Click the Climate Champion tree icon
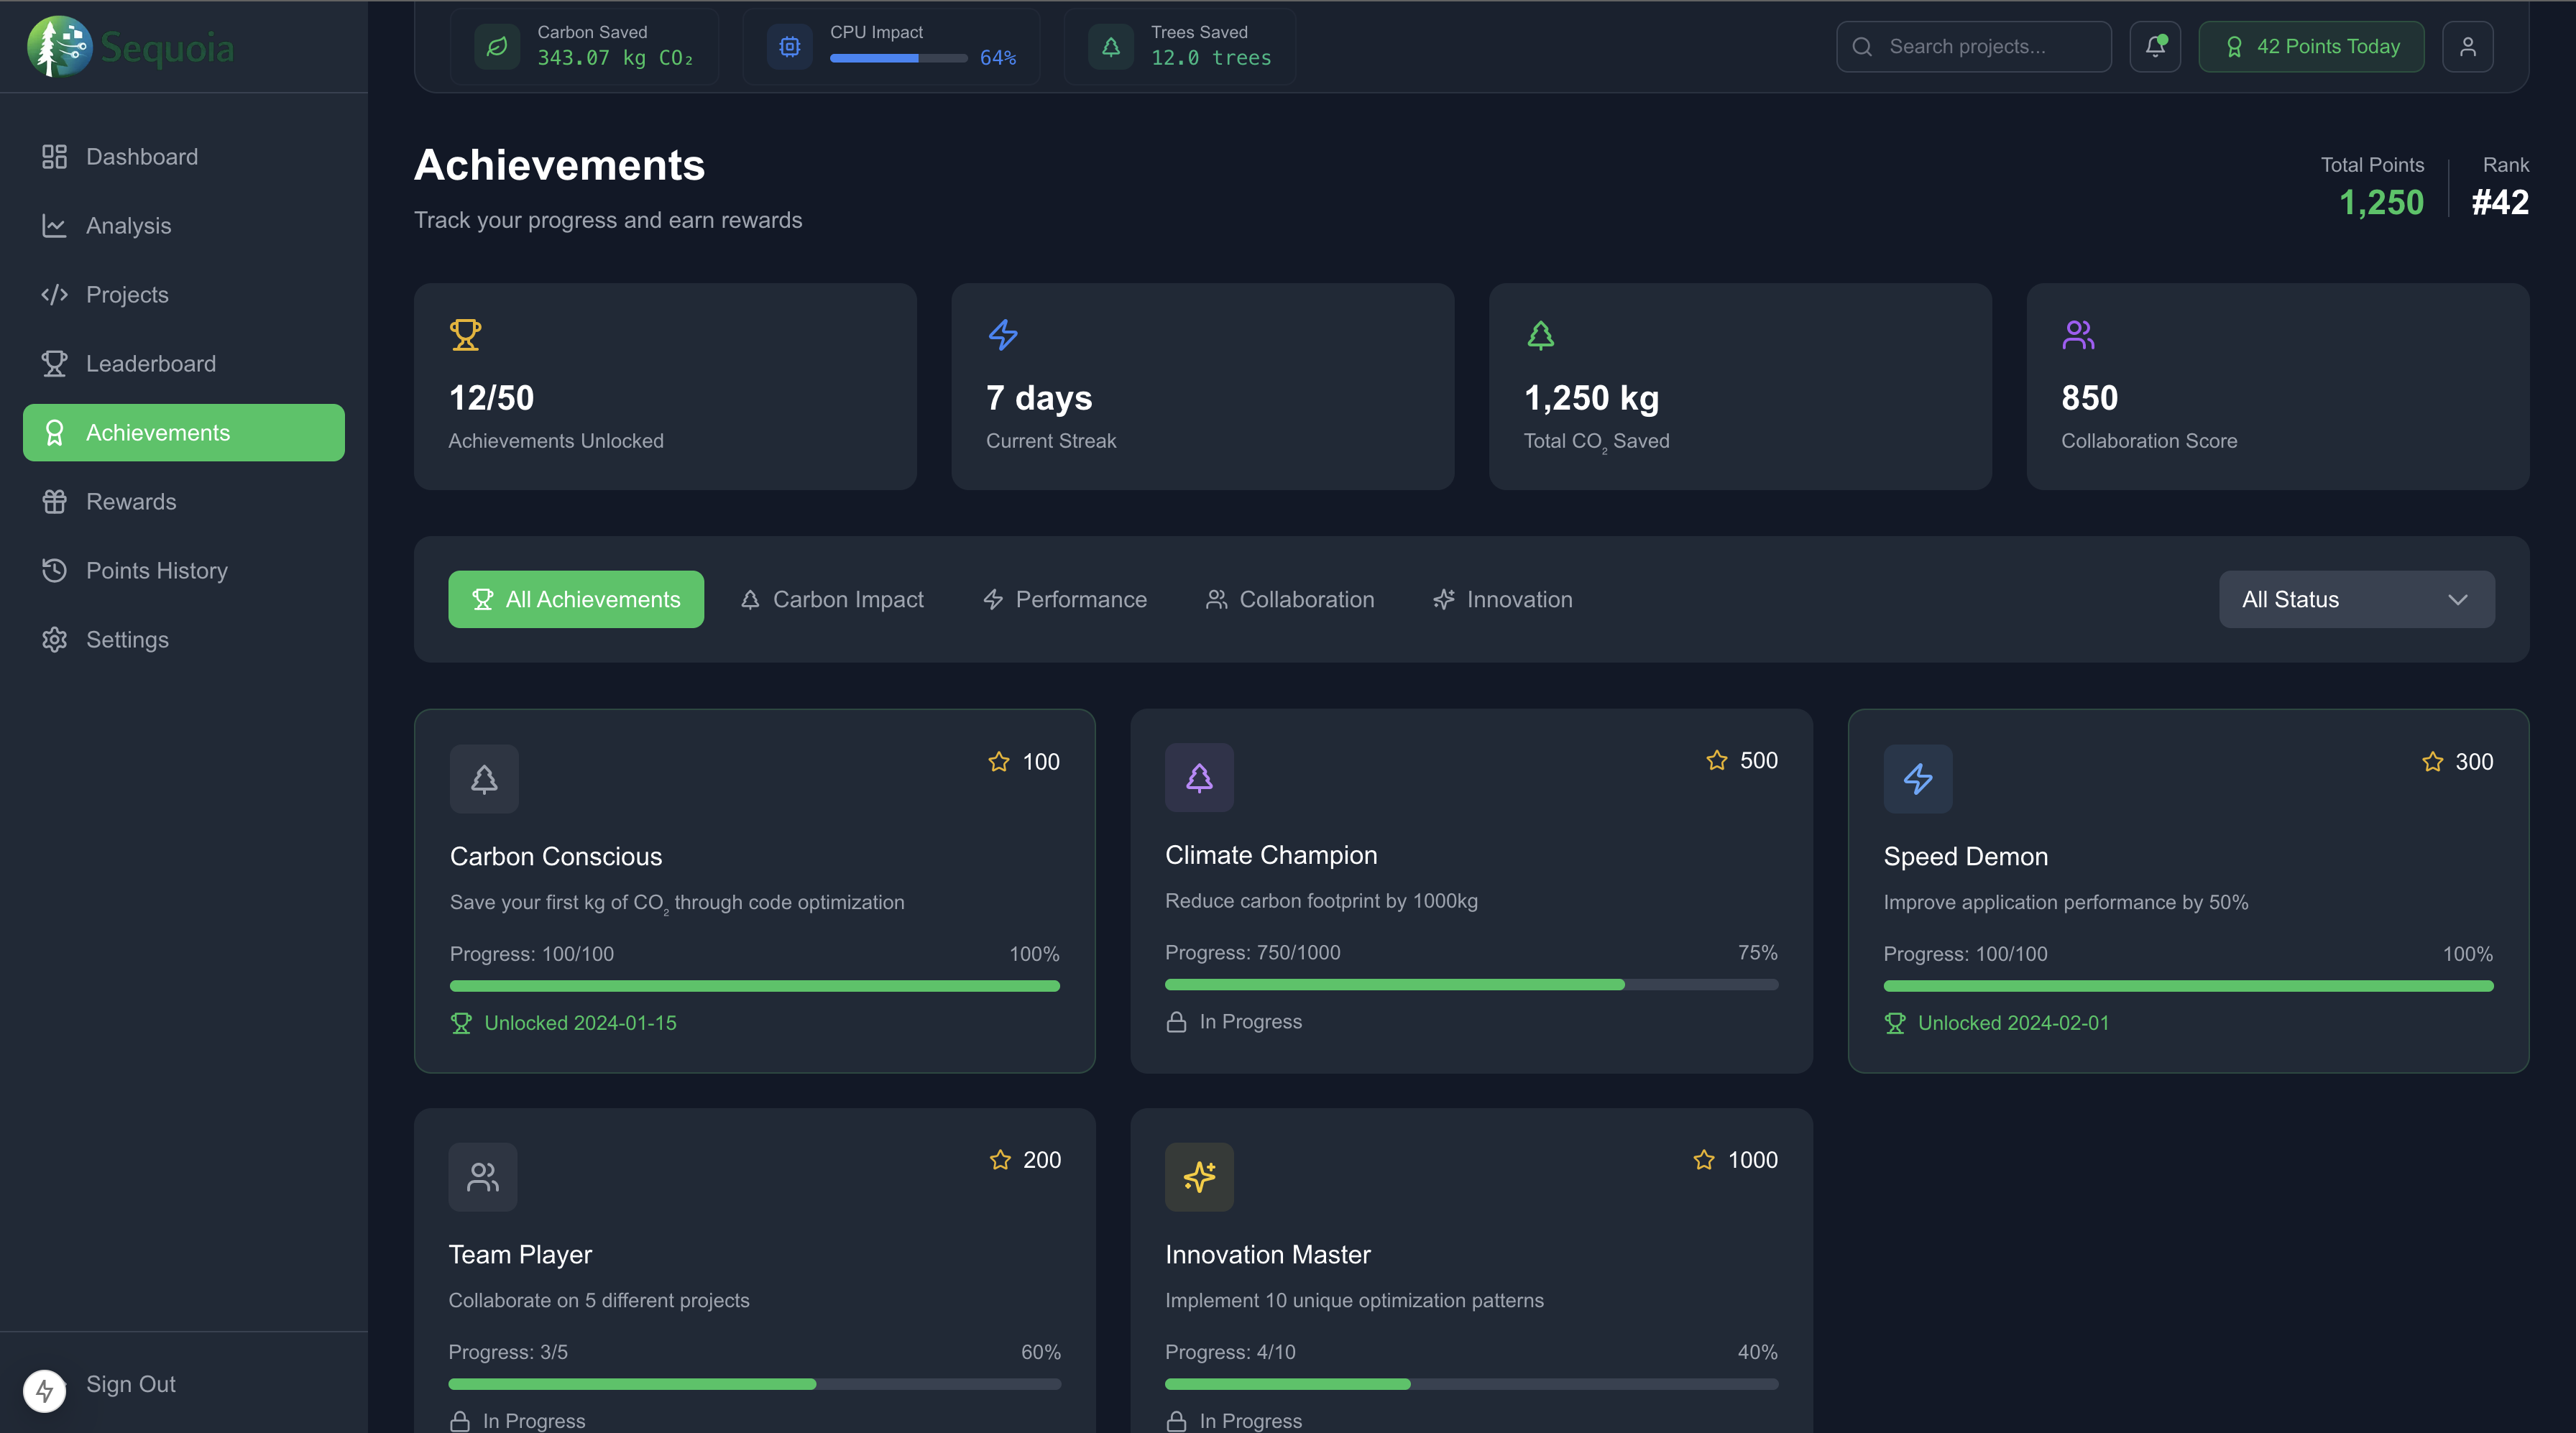 [1198, 777]
